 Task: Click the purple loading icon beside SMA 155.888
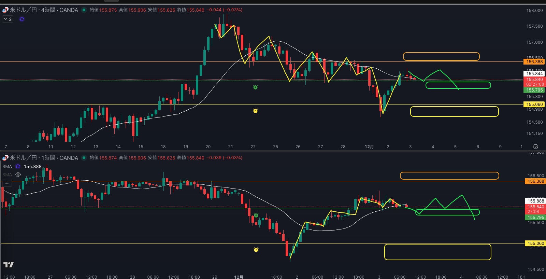(x=18, y=166)
